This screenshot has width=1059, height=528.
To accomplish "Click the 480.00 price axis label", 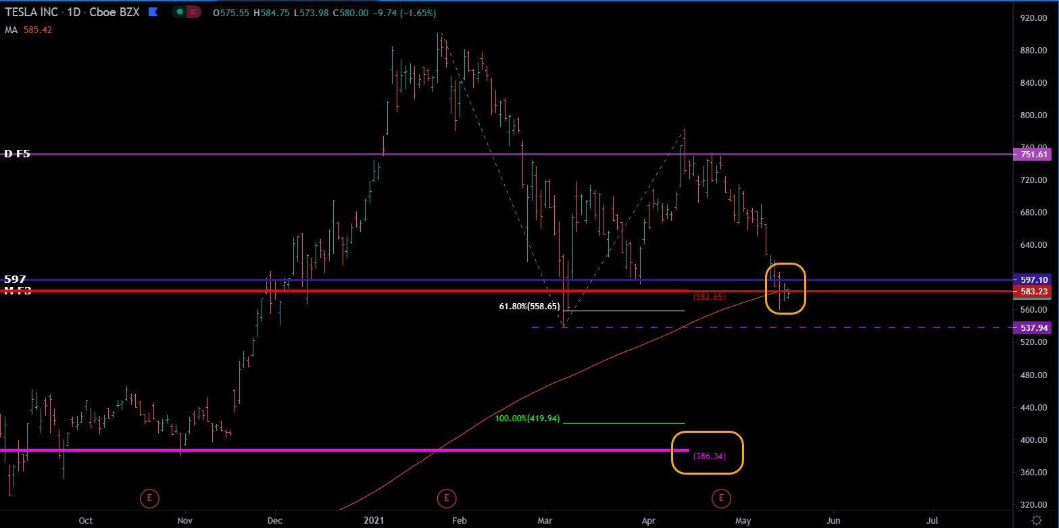I will (1033, 375).
